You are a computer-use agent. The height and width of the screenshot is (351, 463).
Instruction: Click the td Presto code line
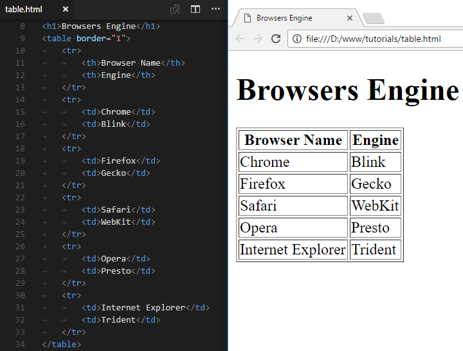[x=118, y=271]
